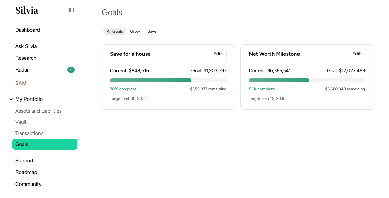389x198 pixels.
Task: Go to Ask Silvia
Action: [26, 46]
